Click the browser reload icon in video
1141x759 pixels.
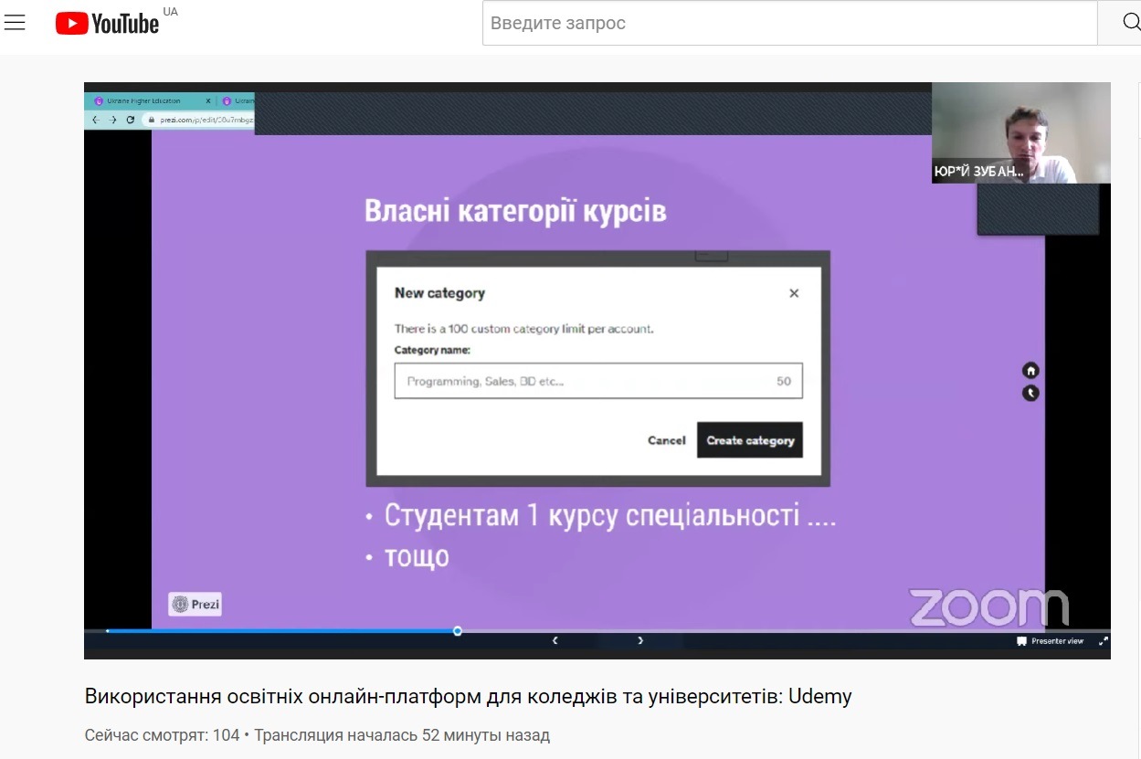pos(130,120)
